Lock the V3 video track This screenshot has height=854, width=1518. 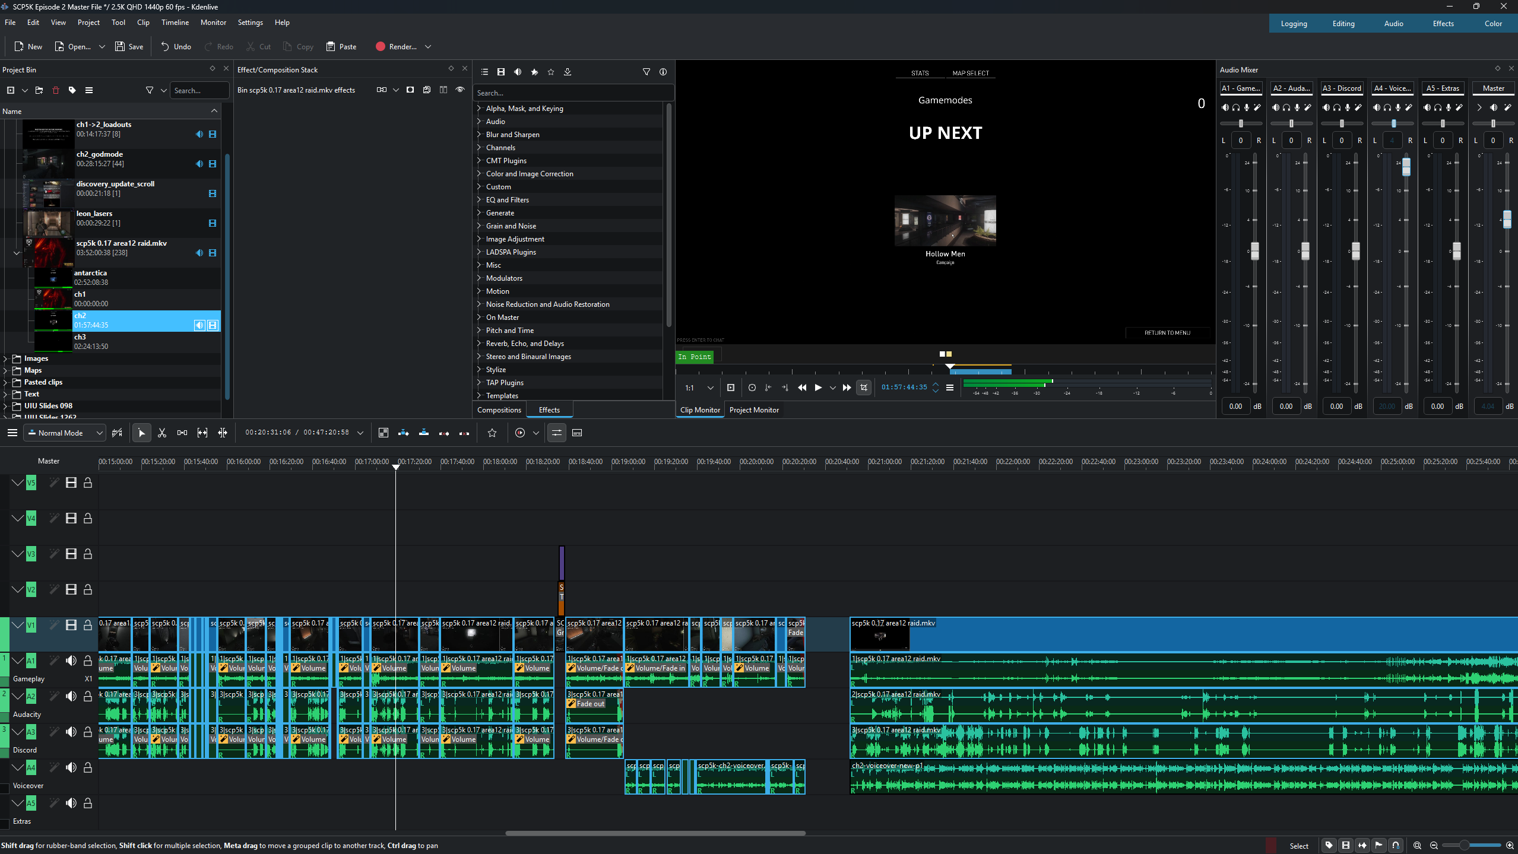click(88, 554)
